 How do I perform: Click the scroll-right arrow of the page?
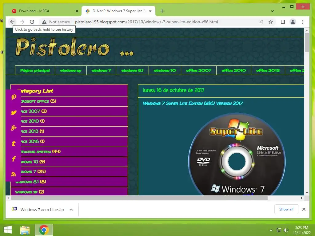[x=301, y=198]
